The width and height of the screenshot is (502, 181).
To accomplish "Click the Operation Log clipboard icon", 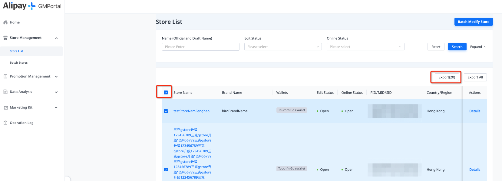I will (5, 123).
